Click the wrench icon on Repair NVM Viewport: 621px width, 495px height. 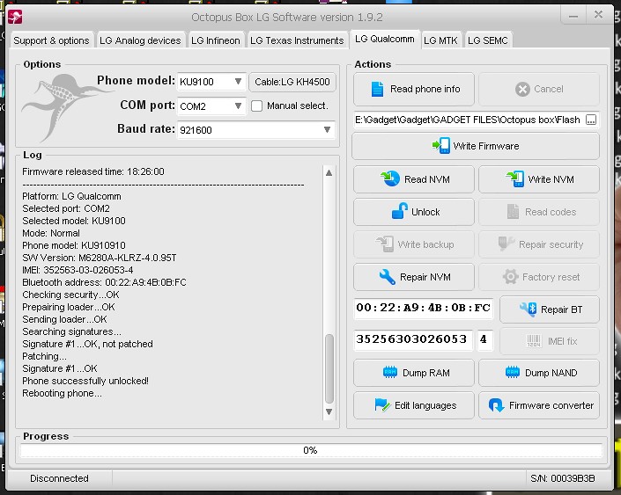pyautogui.click(x=387, y=277)
